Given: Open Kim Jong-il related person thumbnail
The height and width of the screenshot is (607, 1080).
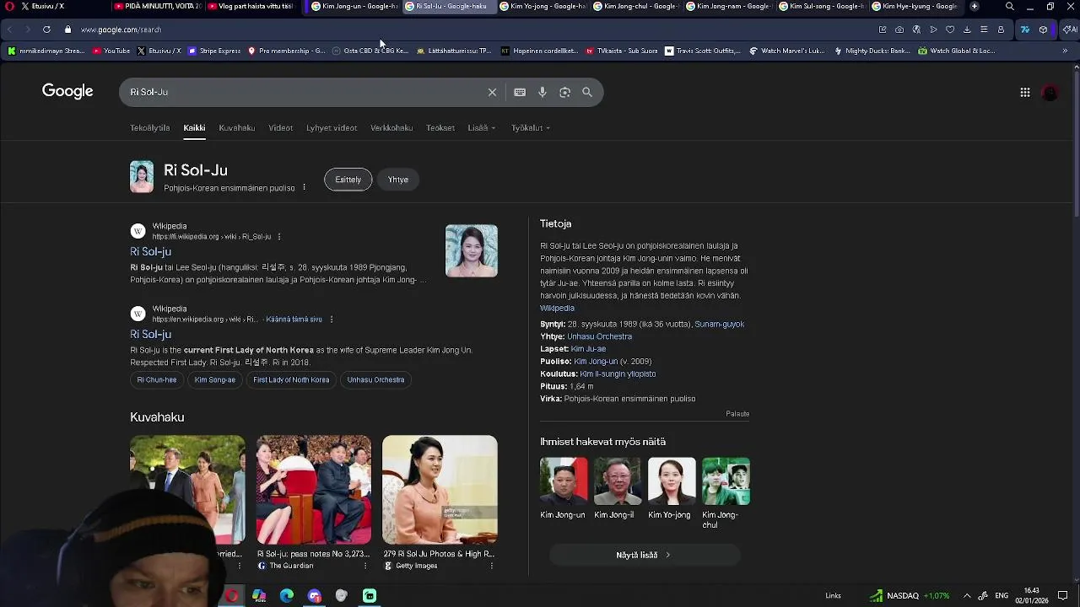Looking at the screenshot, I should coord(618,481).
